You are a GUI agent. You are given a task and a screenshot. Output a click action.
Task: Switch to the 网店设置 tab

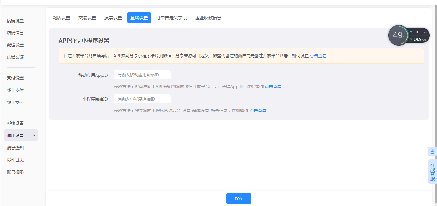coord(61,18)
